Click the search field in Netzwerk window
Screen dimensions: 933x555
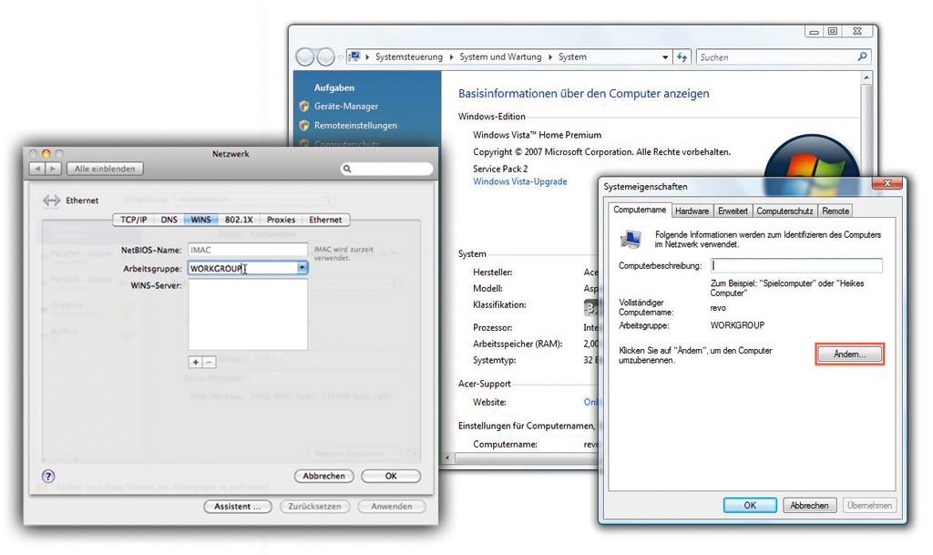[x=386, y=169]
